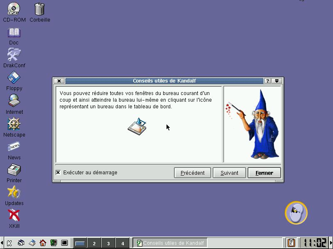Disable Exécuter au démarrage
333x249 pixels.
point(58,173)
